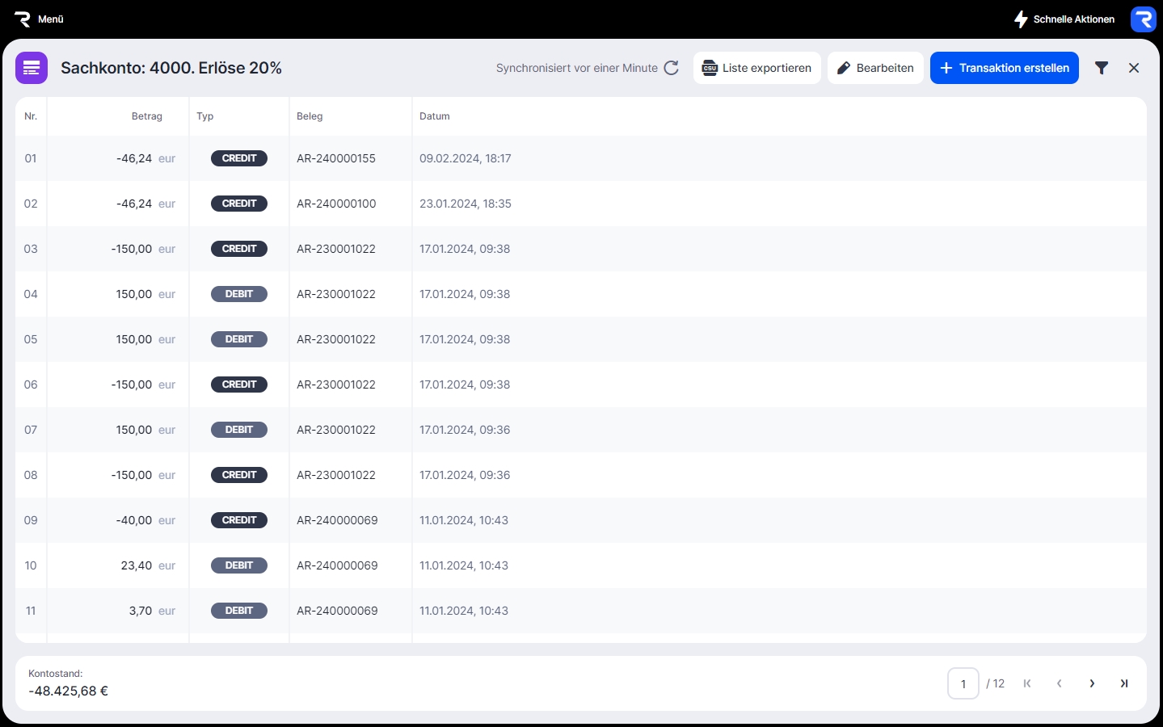Click the refresh sync icon
Viewport: 1163px width, 727px height.
coord(671,68)
